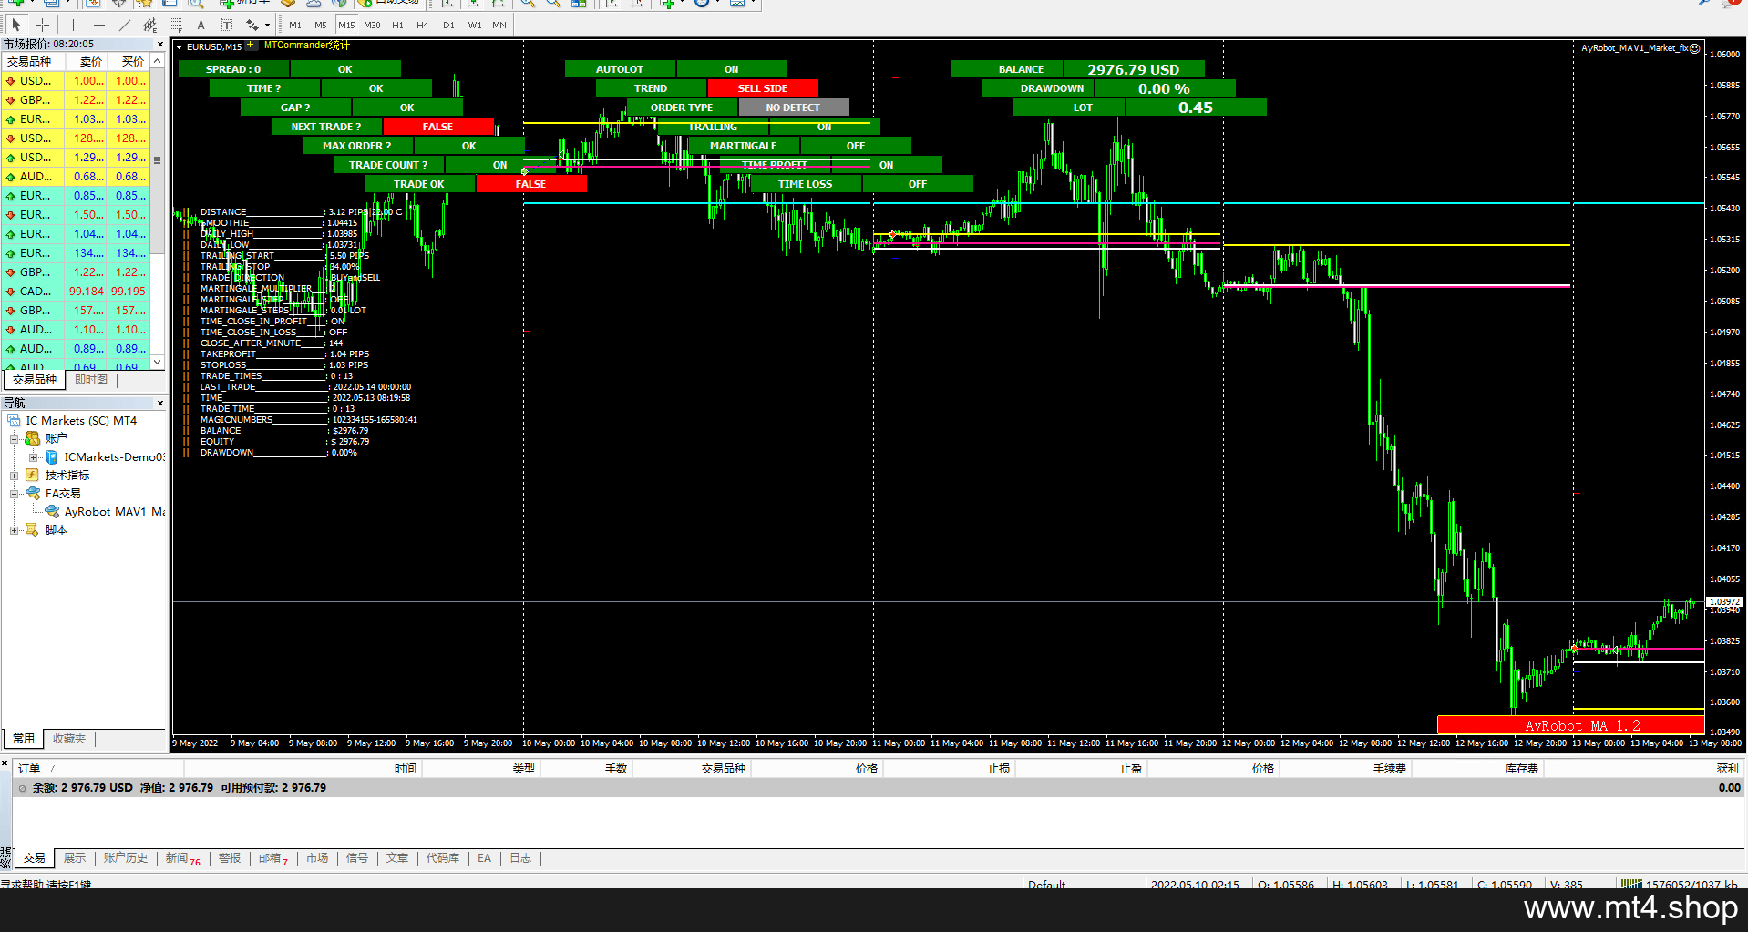Switch chart to M30 timeframe
Image resolution: width=1748 pixels, height=932 pixels.
(x=372, y=25)
